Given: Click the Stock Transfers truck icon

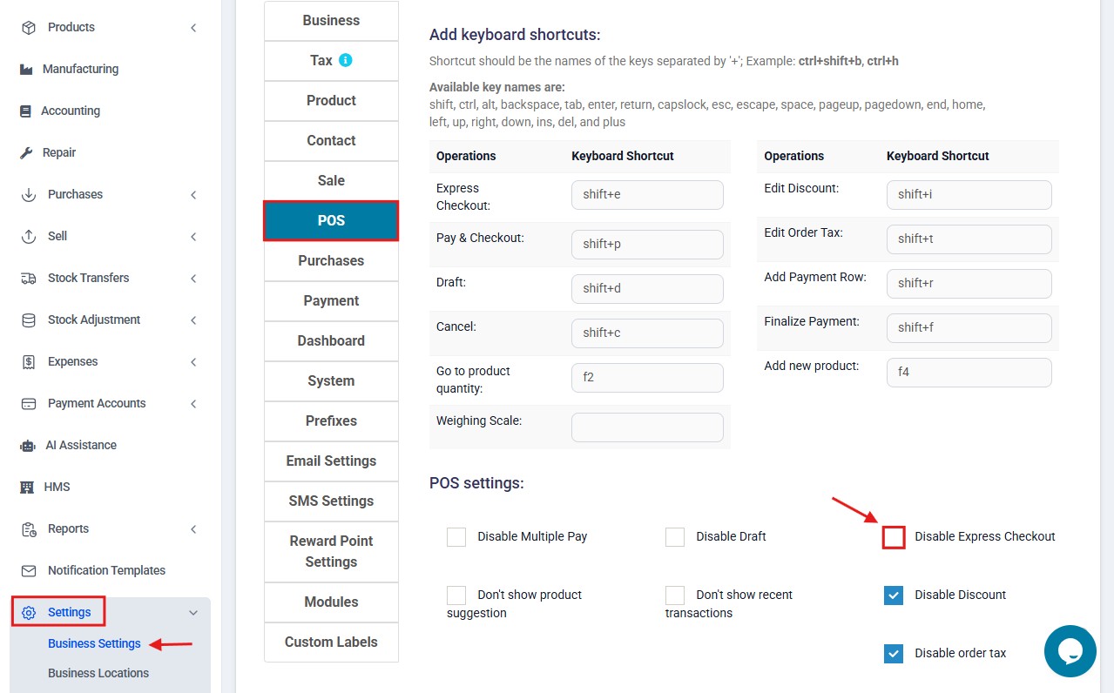Looking at the screenshot, I should pyautogui.click(x=29, y=278).
